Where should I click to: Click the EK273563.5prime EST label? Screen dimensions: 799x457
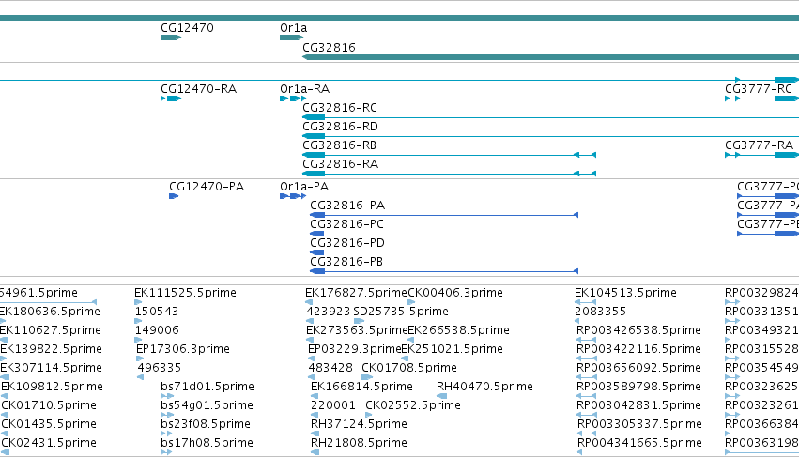tap(357, 330)
